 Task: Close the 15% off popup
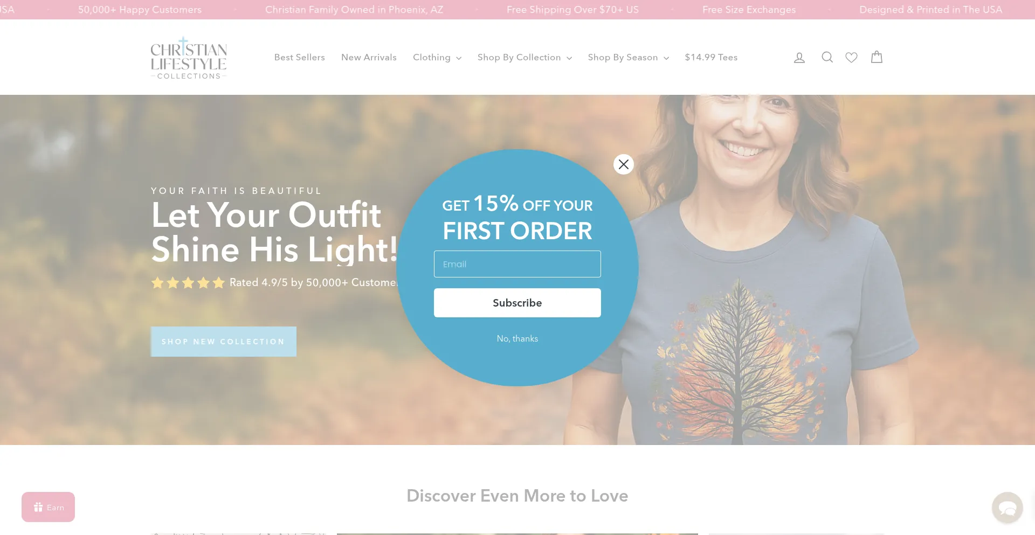(x=624, y=164)
